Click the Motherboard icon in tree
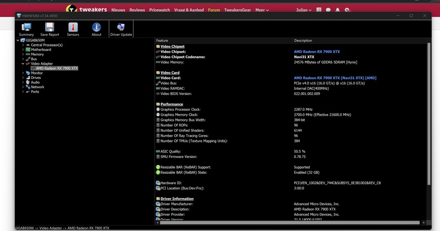 [x=28, y=49]
